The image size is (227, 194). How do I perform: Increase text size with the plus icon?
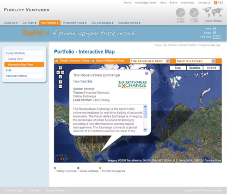(219, 37)
